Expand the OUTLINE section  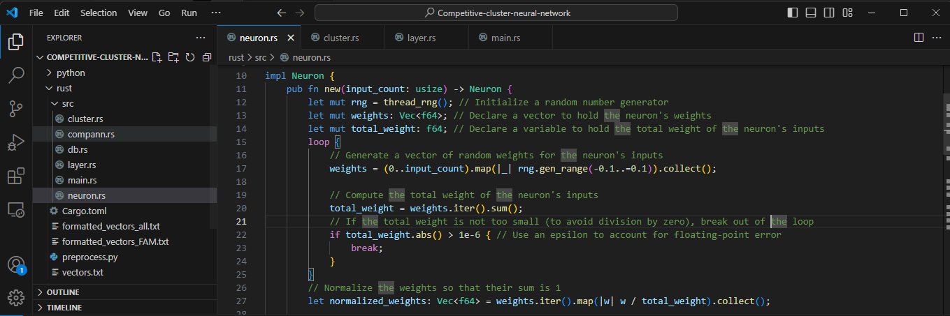125,292
